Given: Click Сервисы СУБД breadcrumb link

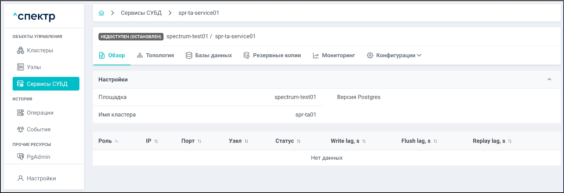Looking at the screenshot, I should (141, 13).
